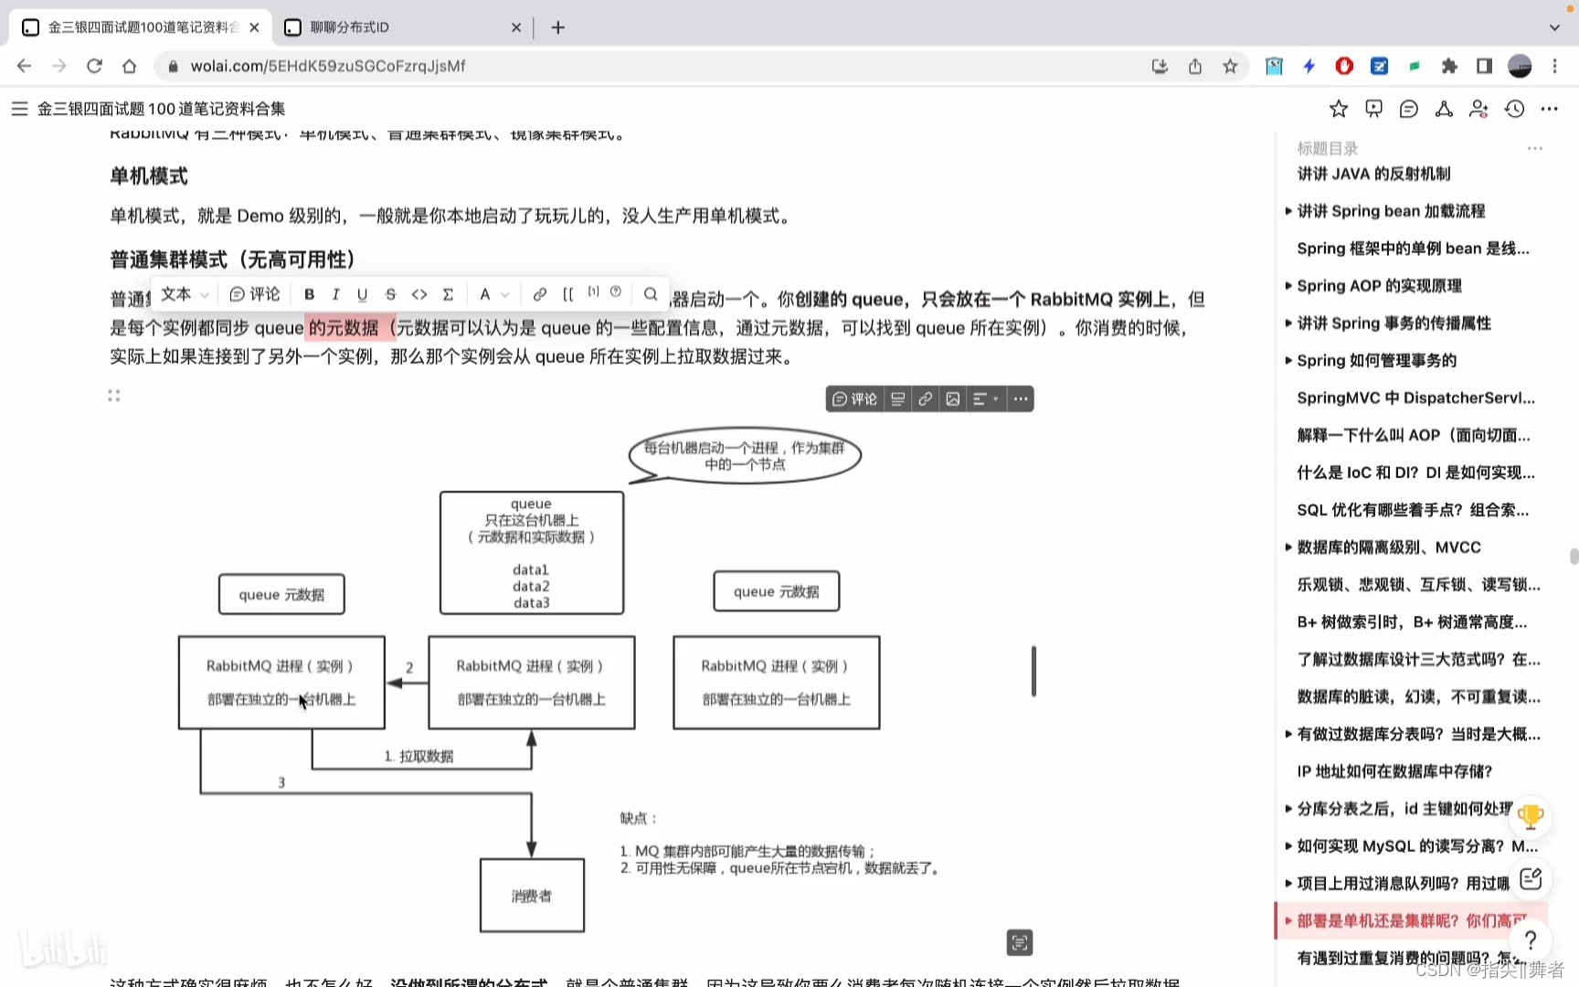Open outline entry 讲讲 JAVA 的反射机制
The height and width of the screenshot is (987, 1579).
tap(1373, 174)
